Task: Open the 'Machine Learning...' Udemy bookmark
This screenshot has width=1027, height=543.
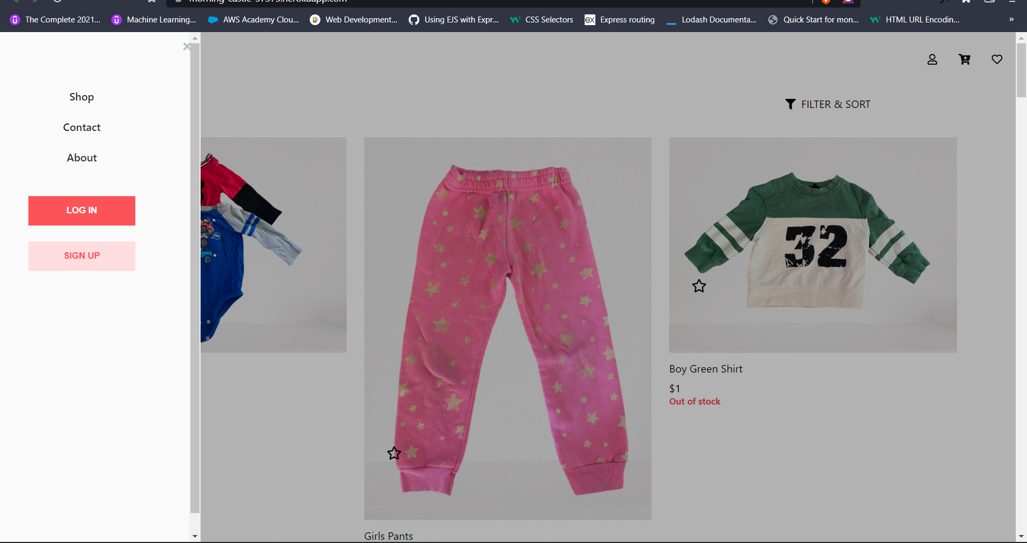Action: (154, 20)
